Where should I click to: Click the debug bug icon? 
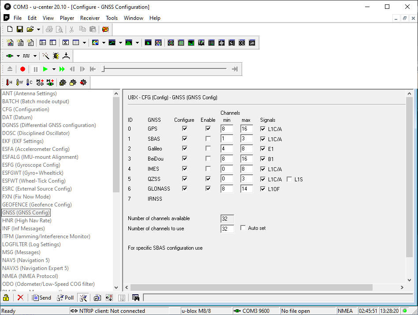(x=56, y=56)
